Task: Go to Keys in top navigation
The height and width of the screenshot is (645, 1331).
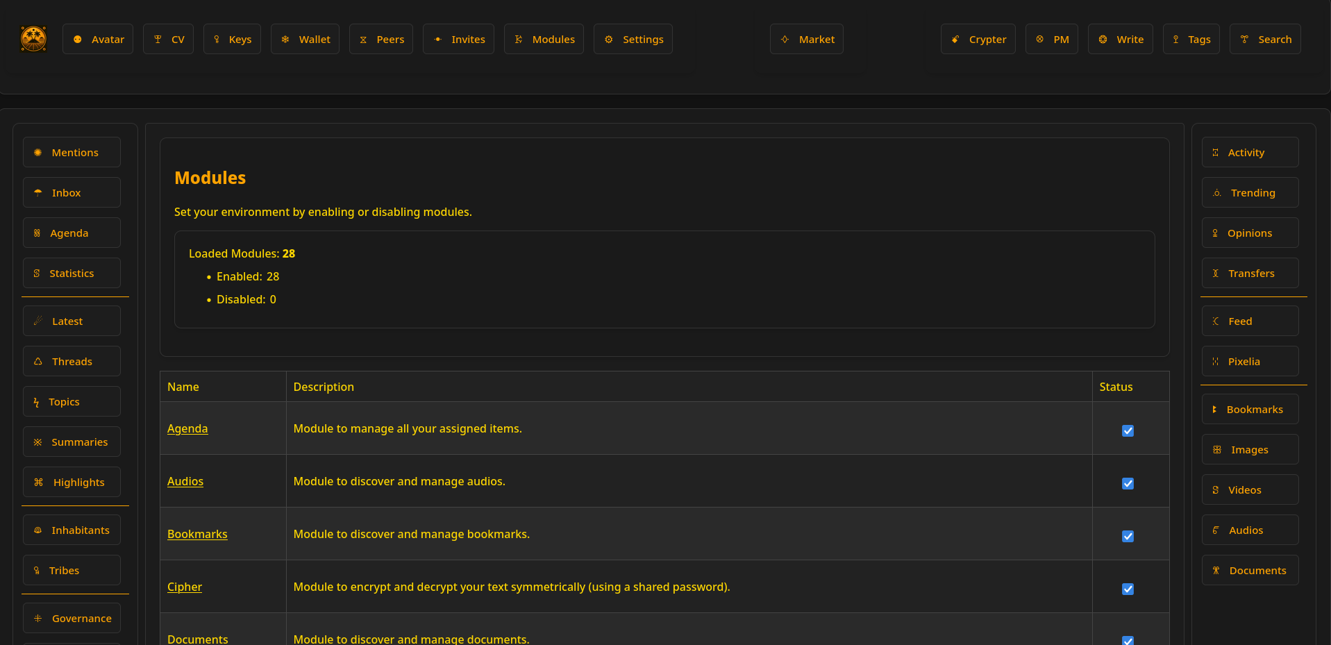Action: pyautogui.click(x=232, y=39)
